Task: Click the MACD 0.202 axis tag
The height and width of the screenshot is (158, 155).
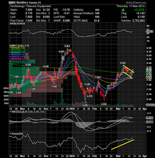Action: click(x=149, y=118)
